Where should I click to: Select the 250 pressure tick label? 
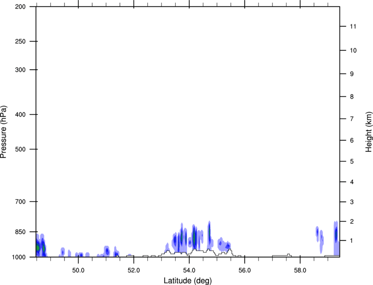20,41
